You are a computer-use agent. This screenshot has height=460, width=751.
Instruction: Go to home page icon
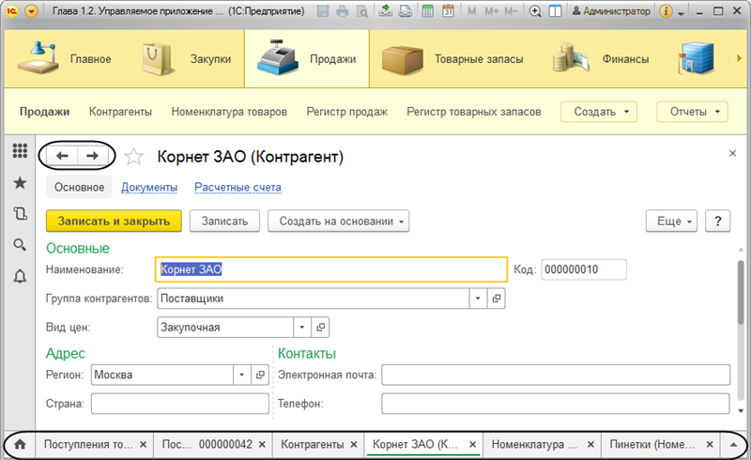coord(20,444)
